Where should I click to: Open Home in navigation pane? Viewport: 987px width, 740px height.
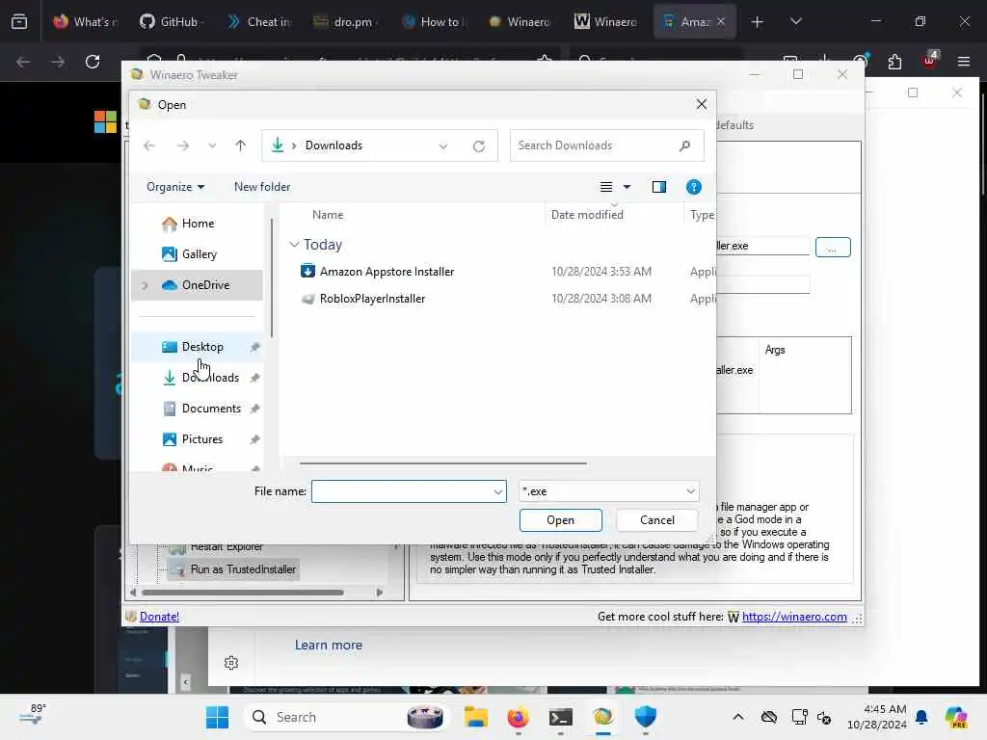[198, 224]
